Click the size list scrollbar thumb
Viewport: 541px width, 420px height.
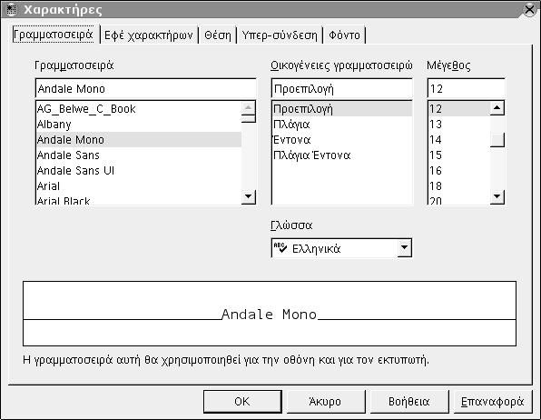pyautogui.click(x=497, y=140)
